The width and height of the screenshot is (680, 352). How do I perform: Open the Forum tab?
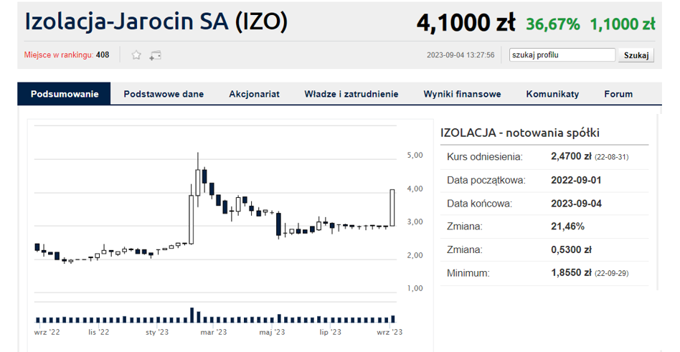(x=618, y=94)
